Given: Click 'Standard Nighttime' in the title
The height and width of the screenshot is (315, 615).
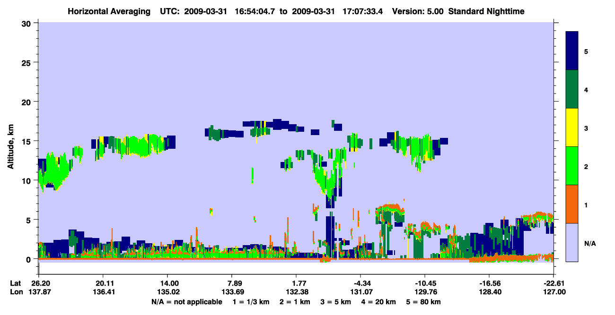Looking at the screenshot, I should click(485, 11).
